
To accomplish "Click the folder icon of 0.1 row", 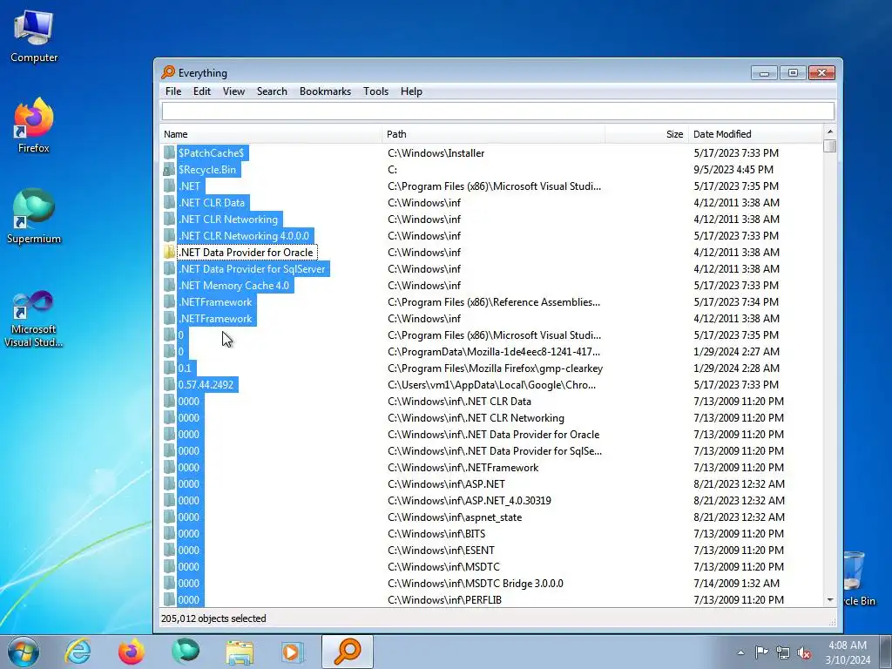I will pyautogui.click(x=169, y=368).
